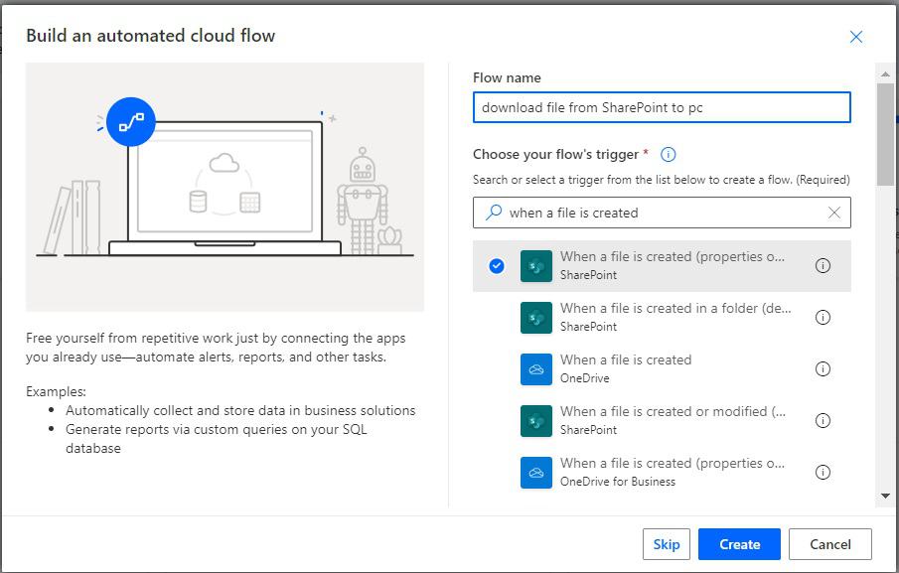The height and width of the screenshot is (573, 899).
Task: Click into the Flow name input field
Action: tap(662, 107)
